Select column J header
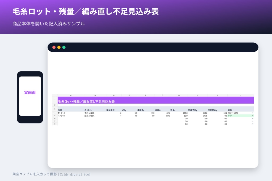This screenshot has height=181, width=272. (241, 95)
